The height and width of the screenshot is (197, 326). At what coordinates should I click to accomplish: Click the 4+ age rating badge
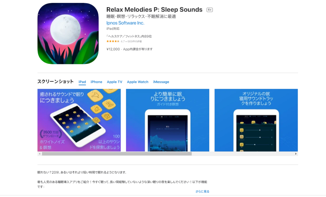(x=209, y=10)
